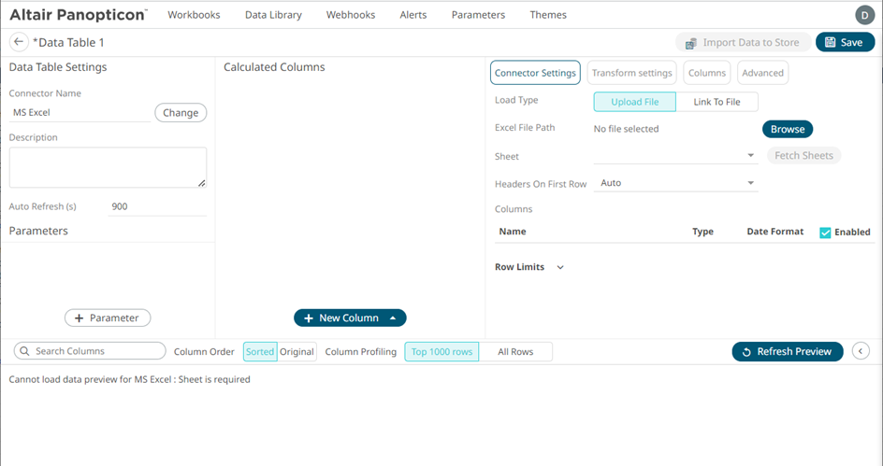Click the Refresh Preview button
Viewport: 883px width, 466px height.
point(787,351)
